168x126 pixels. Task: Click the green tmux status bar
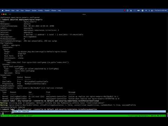(83, 116)
